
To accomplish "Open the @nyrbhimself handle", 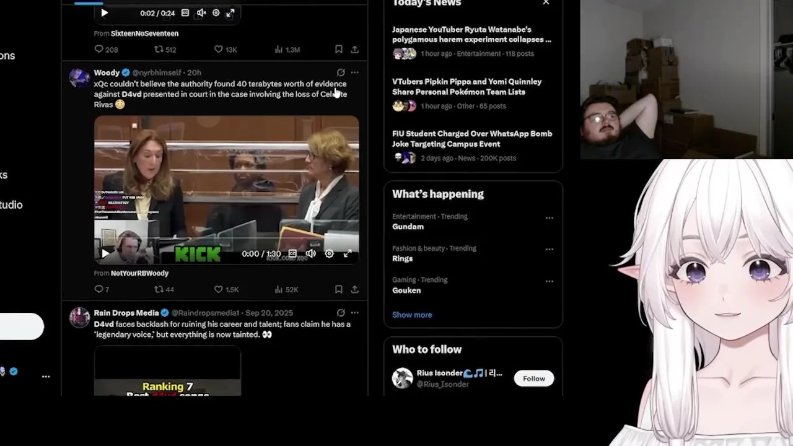I will point(156,72).
